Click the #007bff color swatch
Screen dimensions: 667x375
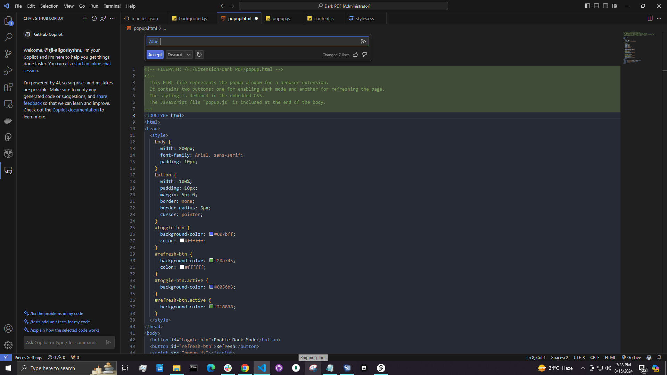[211, 234]
